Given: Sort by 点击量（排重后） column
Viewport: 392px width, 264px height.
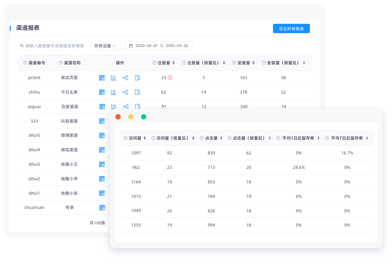Looking at the screenshot, I should pyautogui.click(x=270, y=138).
